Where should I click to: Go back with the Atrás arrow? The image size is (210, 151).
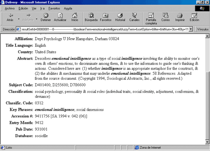click(x=10, y=17)
